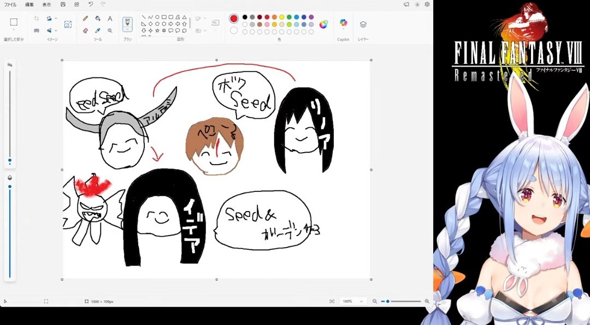
Task: Open the レイヤー layers panel
Action: 363,24
